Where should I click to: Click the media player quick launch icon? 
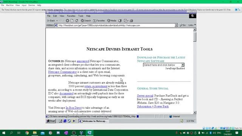74,121
